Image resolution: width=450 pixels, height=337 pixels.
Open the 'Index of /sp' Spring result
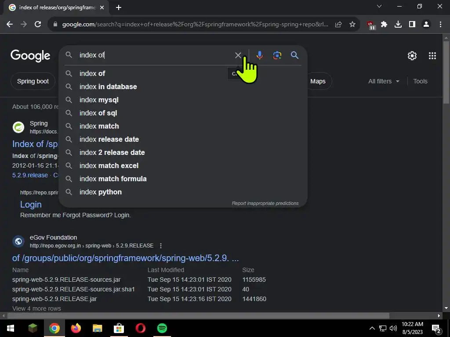(x=35, y=144)
